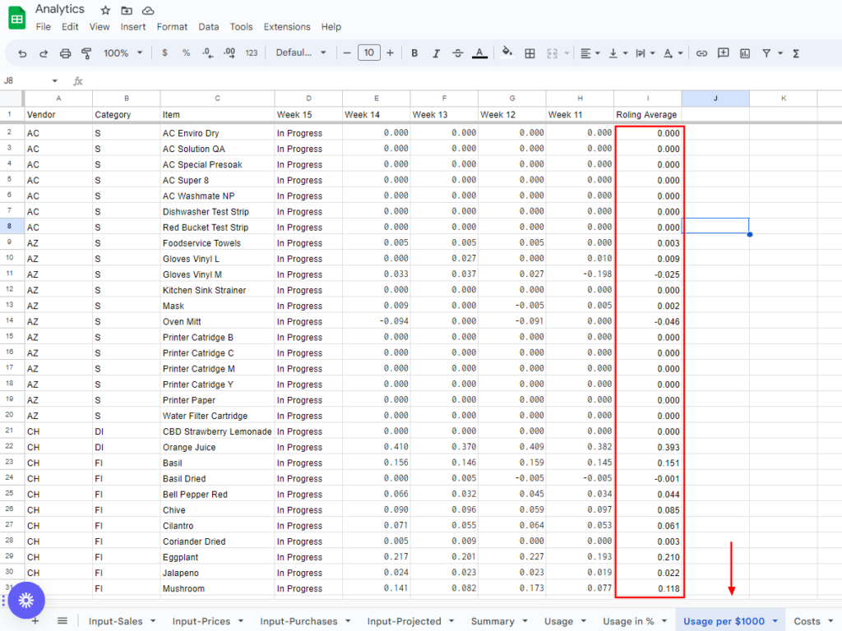This screenshot has height=631, width=842.
Task: Insert a chart from toolbar
Action: click(x=745, y=53)
